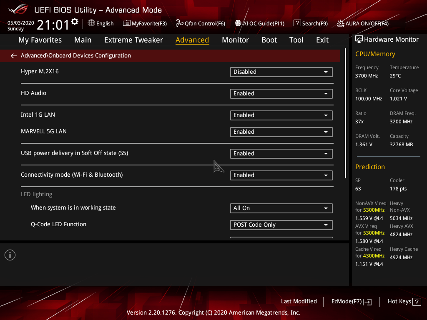Click the AURA light bulb icon
Screen dimensions: 427x320
[341, 23]
